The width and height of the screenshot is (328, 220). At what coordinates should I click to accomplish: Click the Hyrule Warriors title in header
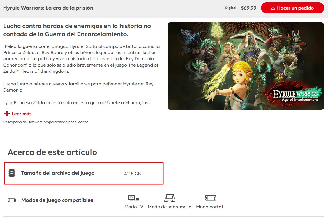pos(48,8)
